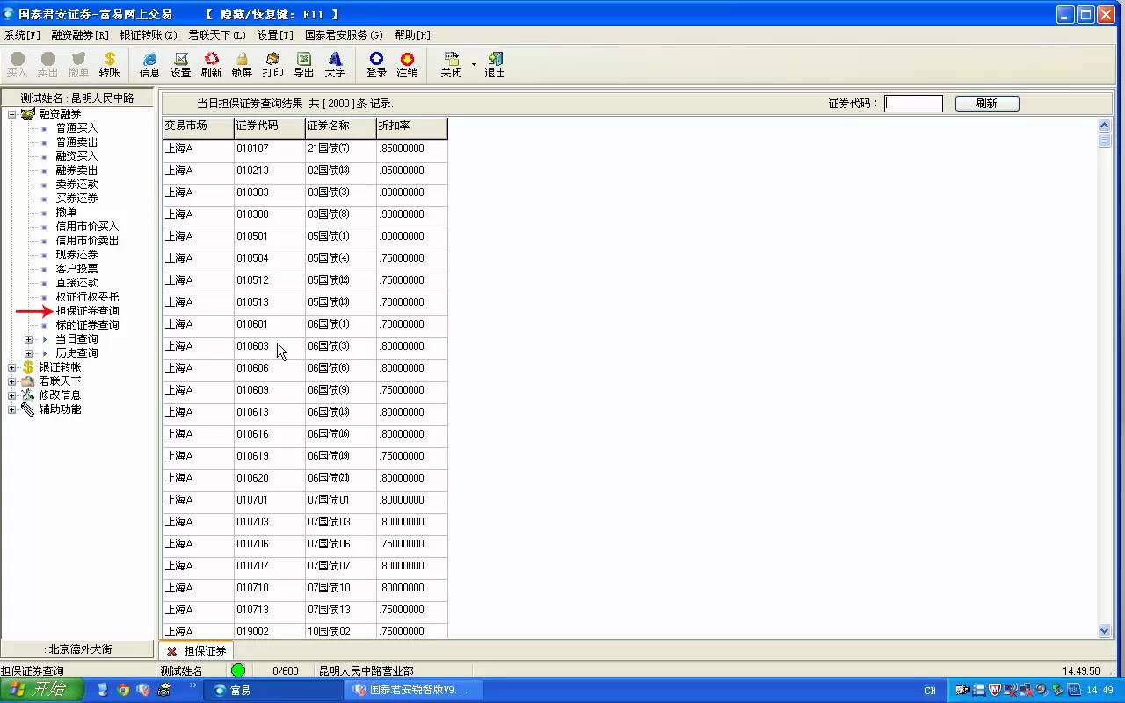Select 担保证券查询 in the tree
The height and width of the screenshot is (703, 1125).
(x=87, y=311)
